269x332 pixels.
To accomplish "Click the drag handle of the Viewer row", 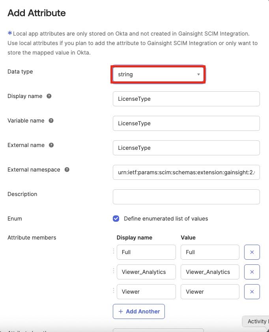I will pyautogui.click(x=114, y=291).
